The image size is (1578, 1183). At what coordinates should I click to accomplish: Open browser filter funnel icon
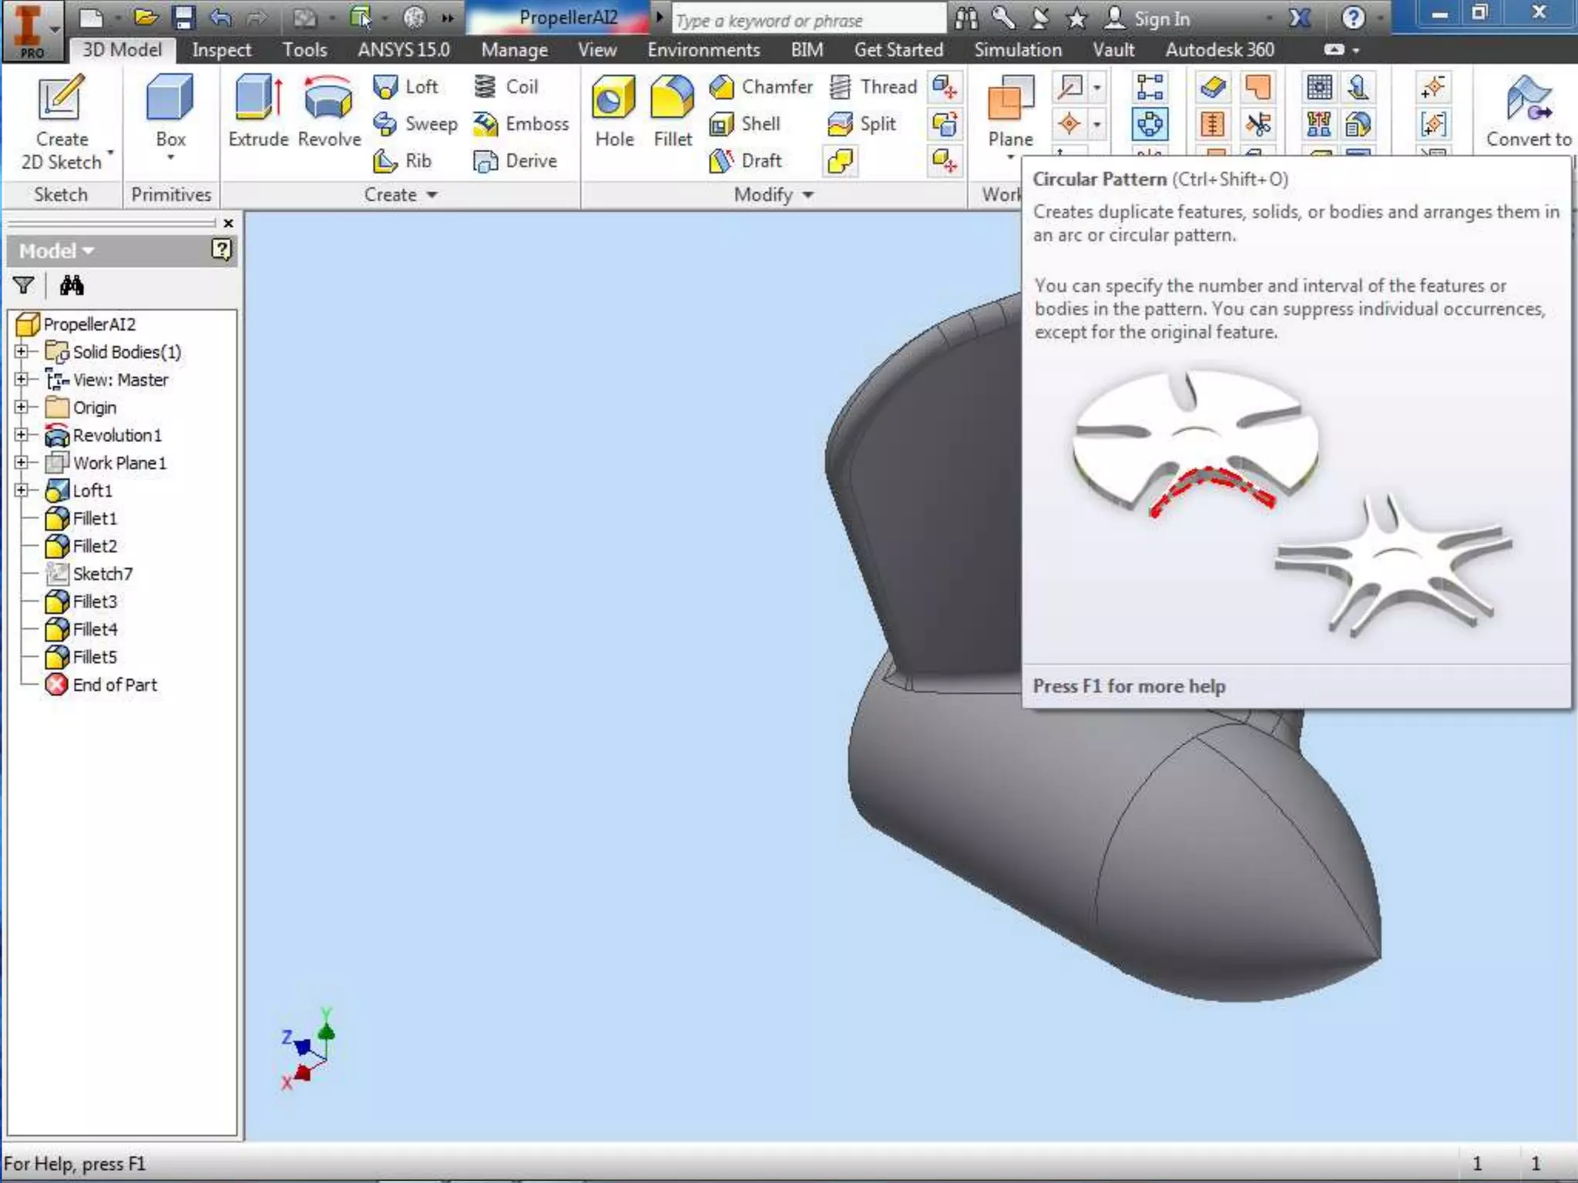(24, 286)
